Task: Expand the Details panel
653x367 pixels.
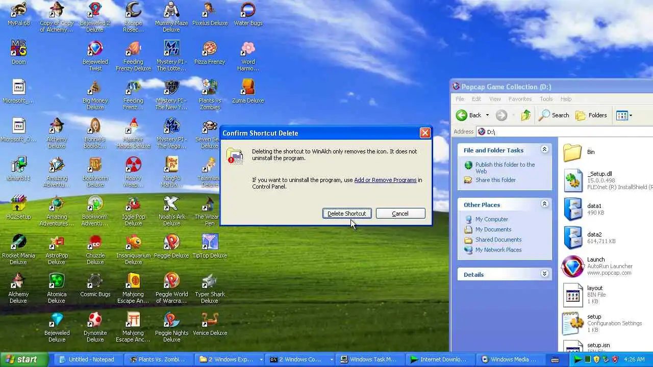Action: click(x=544, y=274)
